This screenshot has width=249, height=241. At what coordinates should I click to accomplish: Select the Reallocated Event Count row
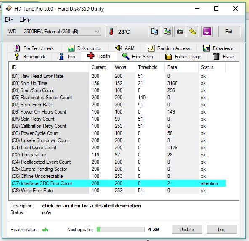pyautogui.click(x=119, y=162)
